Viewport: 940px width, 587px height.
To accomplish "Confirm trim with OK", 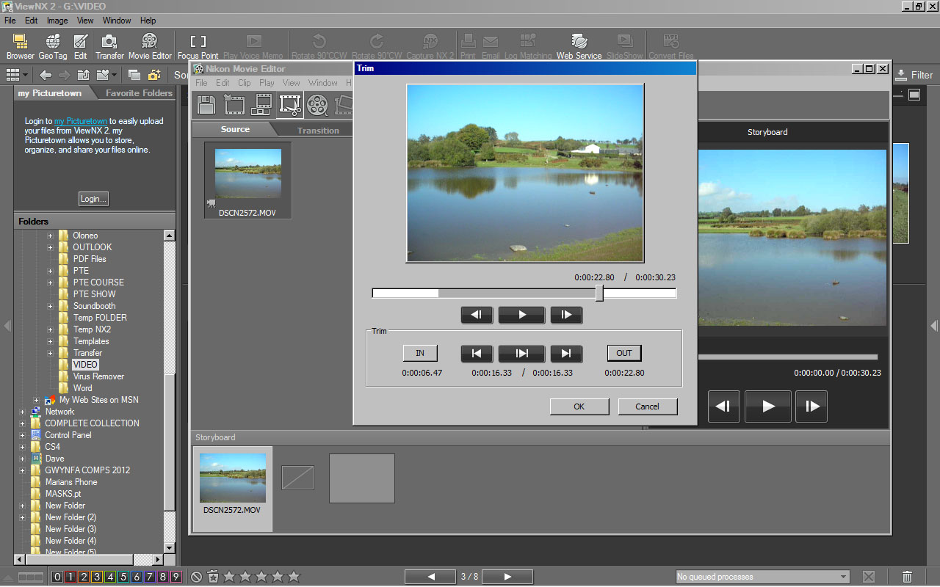I will [579, 406].
